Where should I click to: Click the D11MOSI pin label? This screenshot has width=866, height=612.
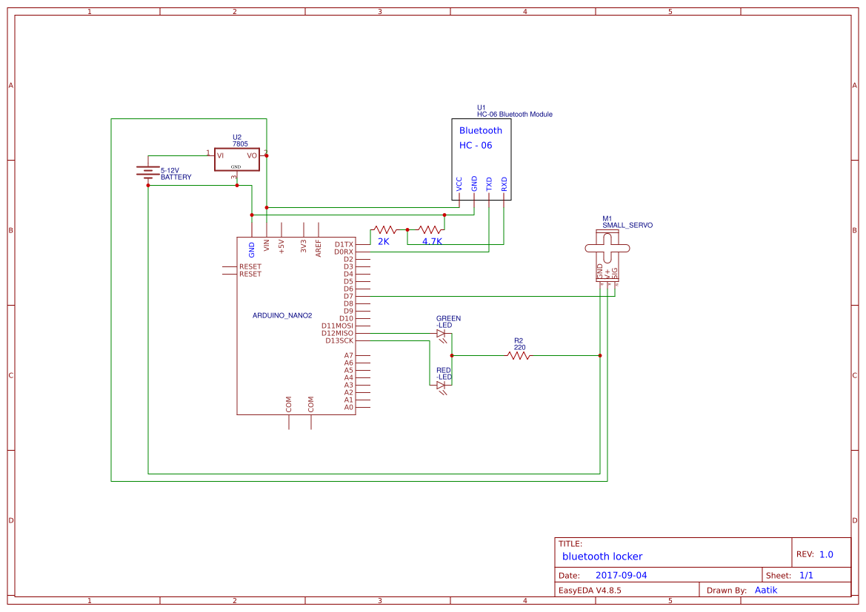tap(338, 326)
